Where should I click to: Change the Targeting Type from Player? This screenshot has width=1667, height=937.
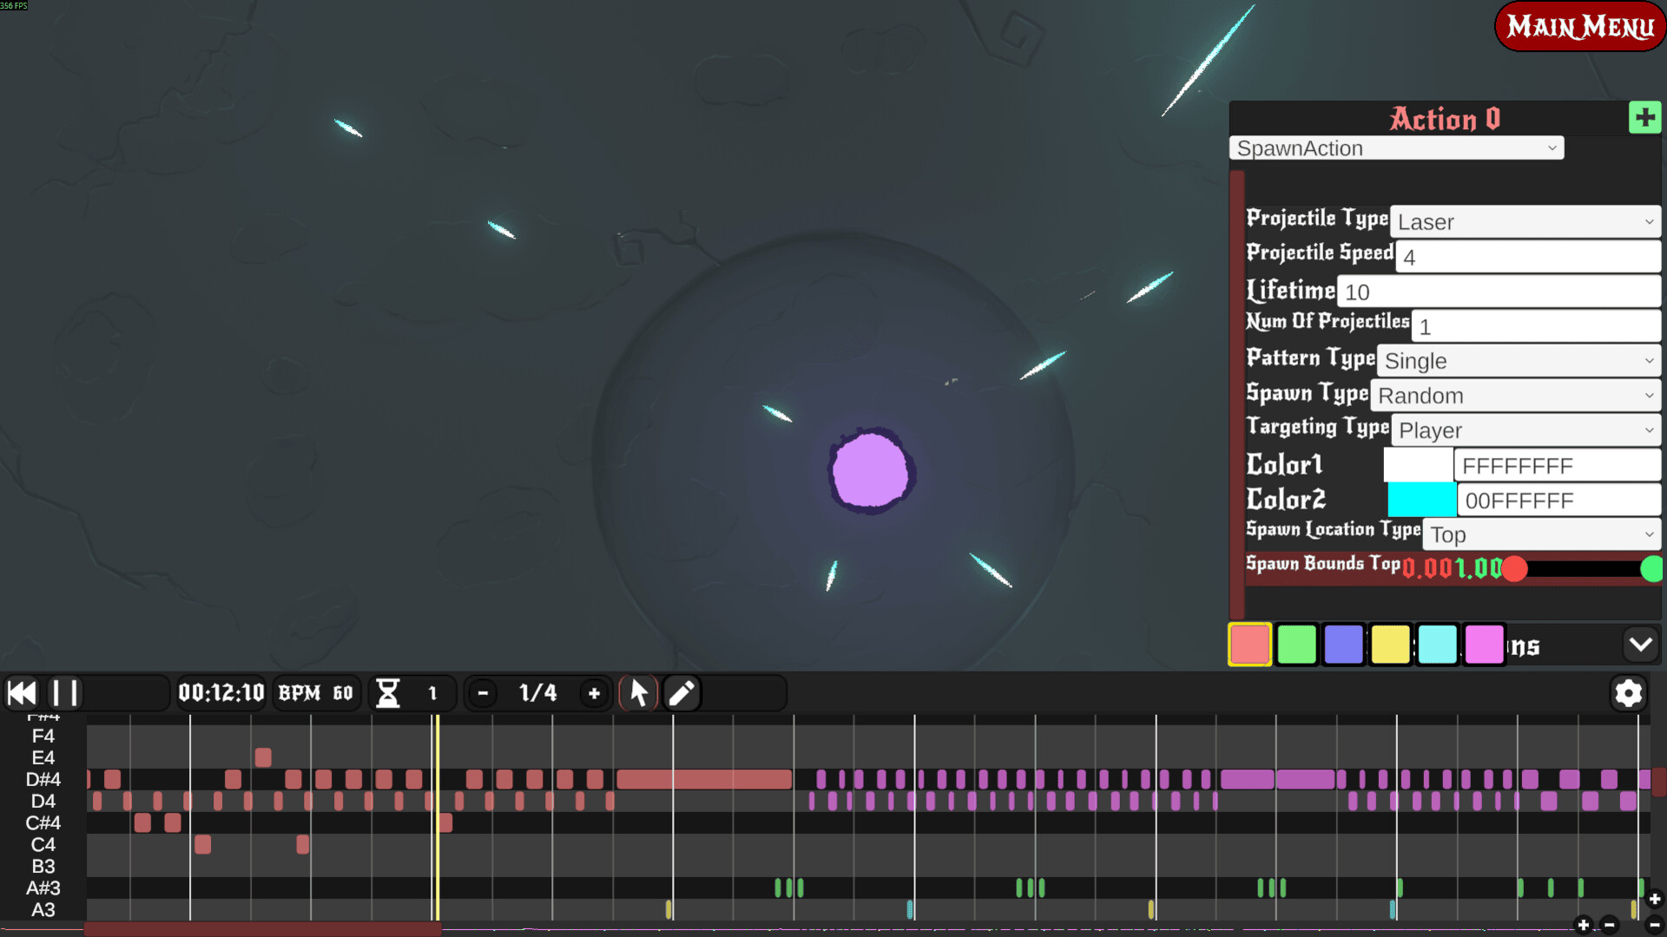tap(1524, 429)
